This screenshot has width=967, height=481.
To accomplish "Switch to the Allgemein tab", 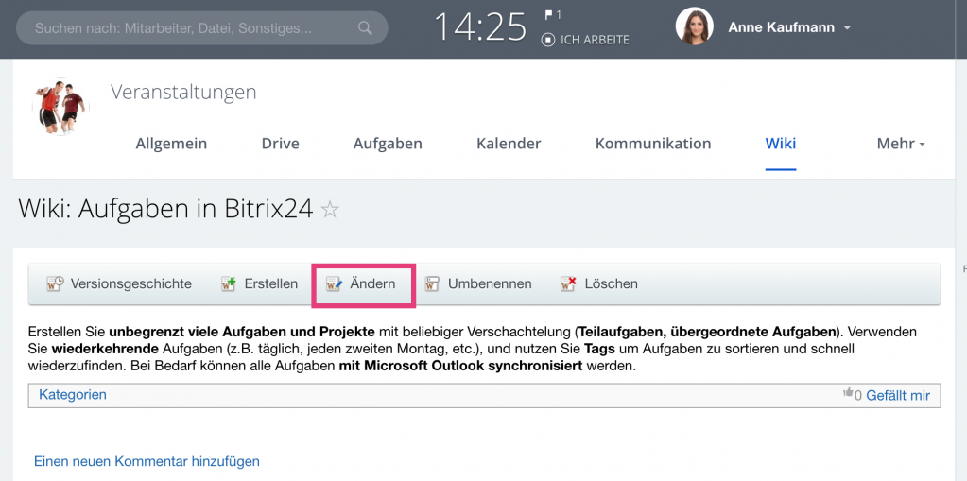I will [171, 144].
